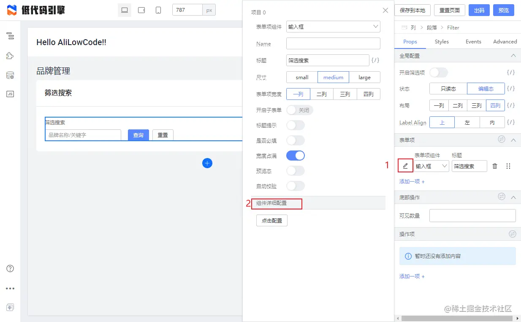This screenshot has height=322, width=521.
Task: Toggle the 是否必填 switch
Action: coord(296,140)
